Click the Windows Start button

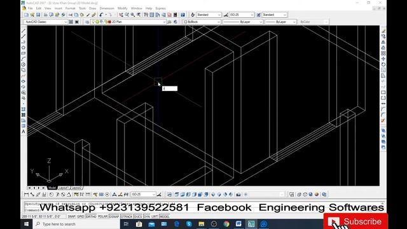27,224
